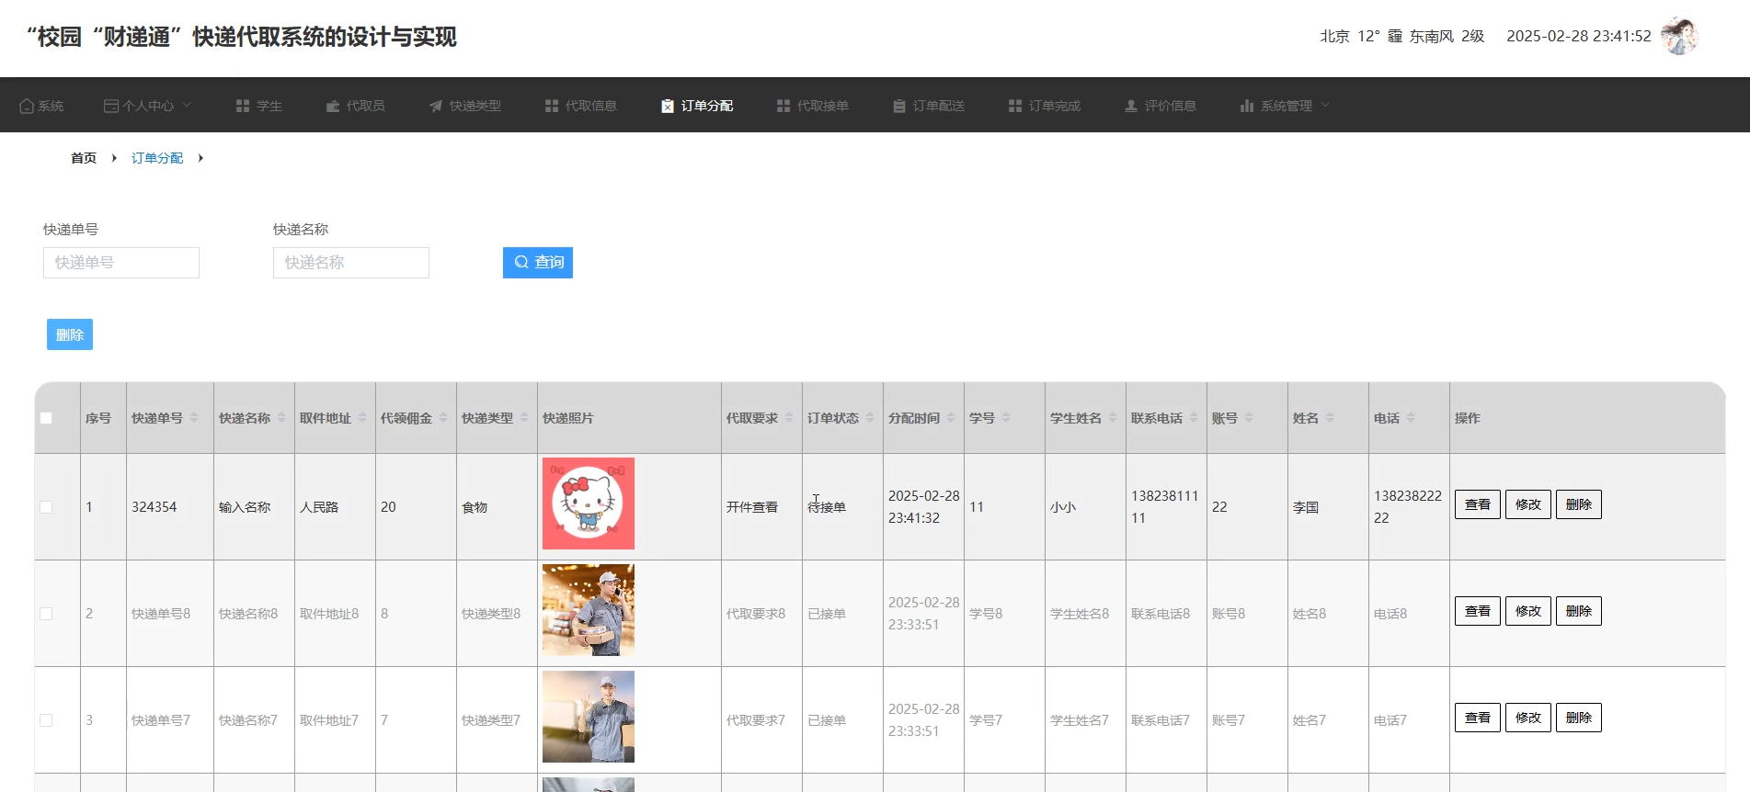Toggle the select-all checkbox in table header

(x=46, y=418)
